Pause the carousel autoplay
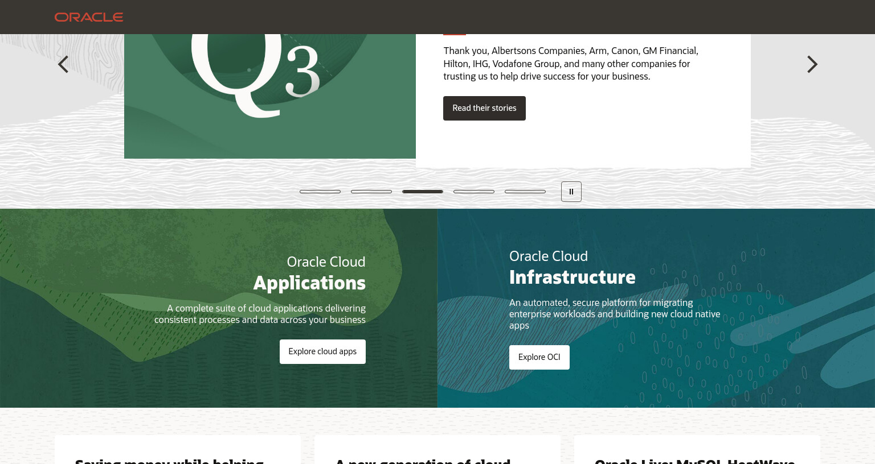Viewport: 875px width, 464px height. point(571,192)
